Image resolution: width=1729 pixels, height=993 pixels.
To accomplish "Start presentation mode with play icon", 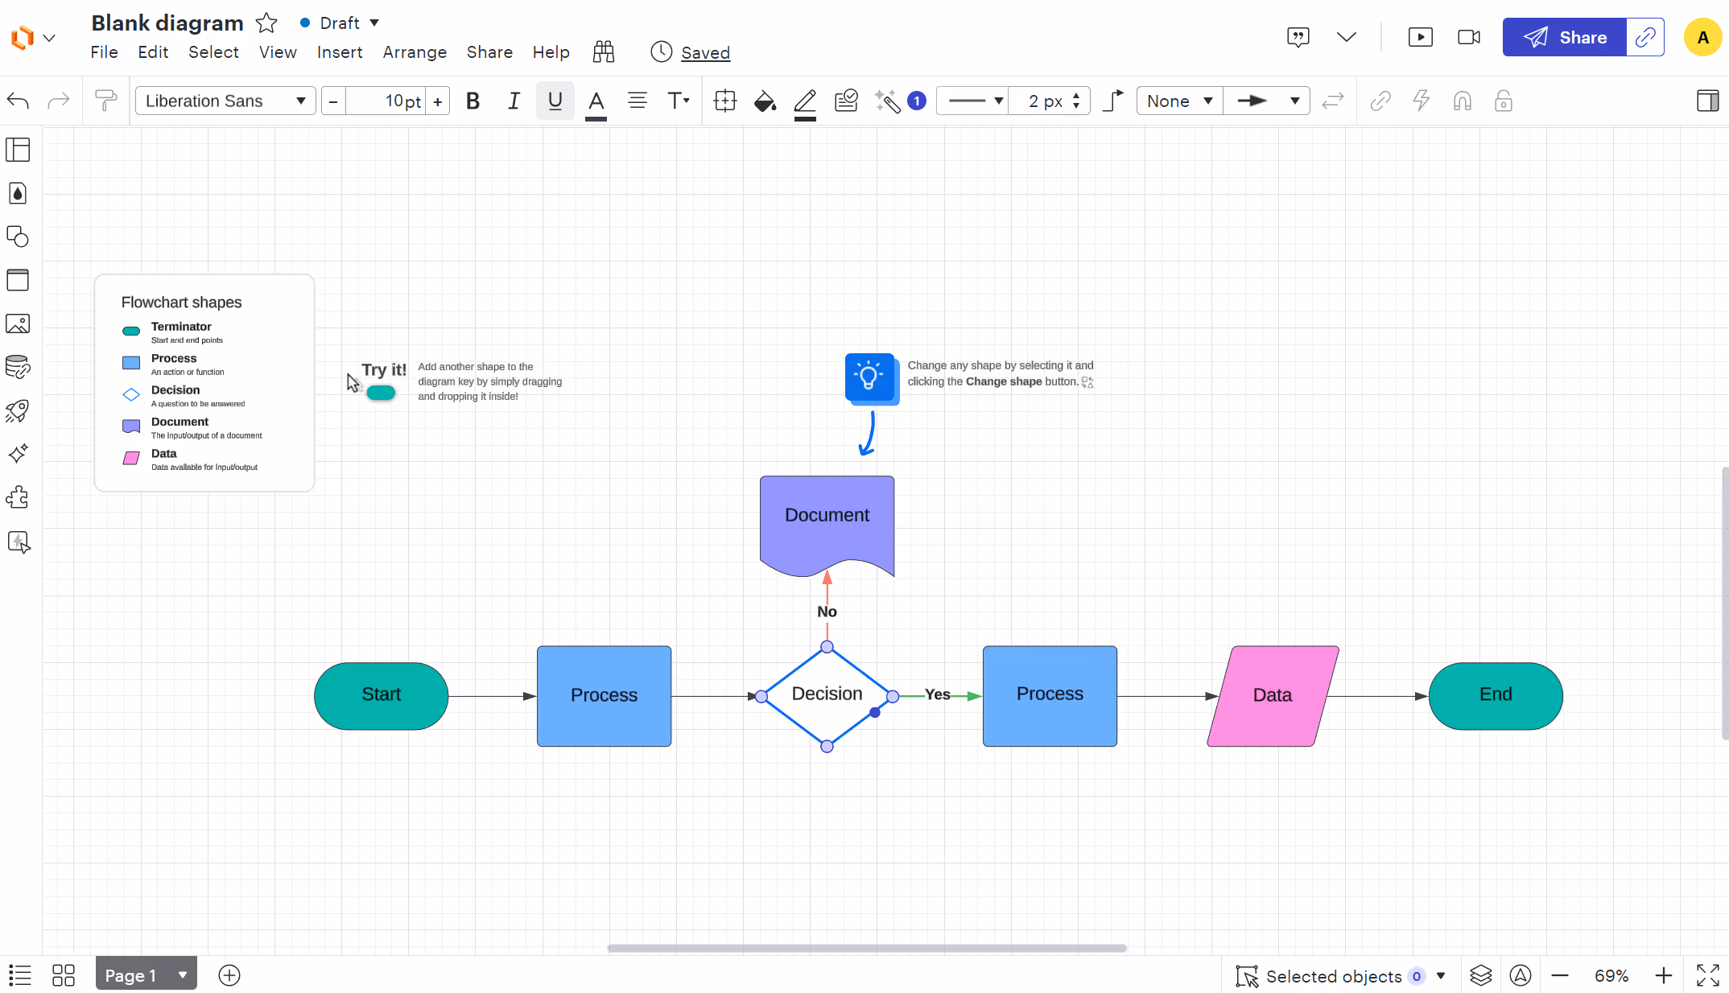I will point(1420,37).
